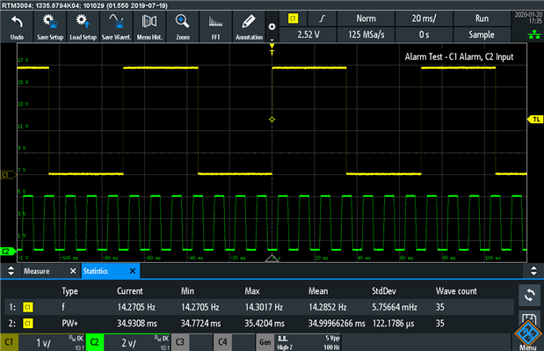The width and height of the screenshot is (544, 351).
Task: Open the FFT analysis tool
Action: [216, 26]
